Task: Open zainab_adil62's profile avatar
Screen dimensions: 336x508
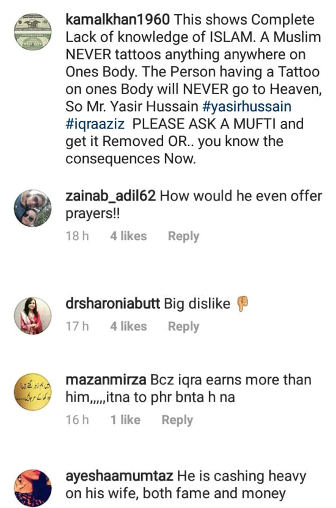Action: pos(33,208)
